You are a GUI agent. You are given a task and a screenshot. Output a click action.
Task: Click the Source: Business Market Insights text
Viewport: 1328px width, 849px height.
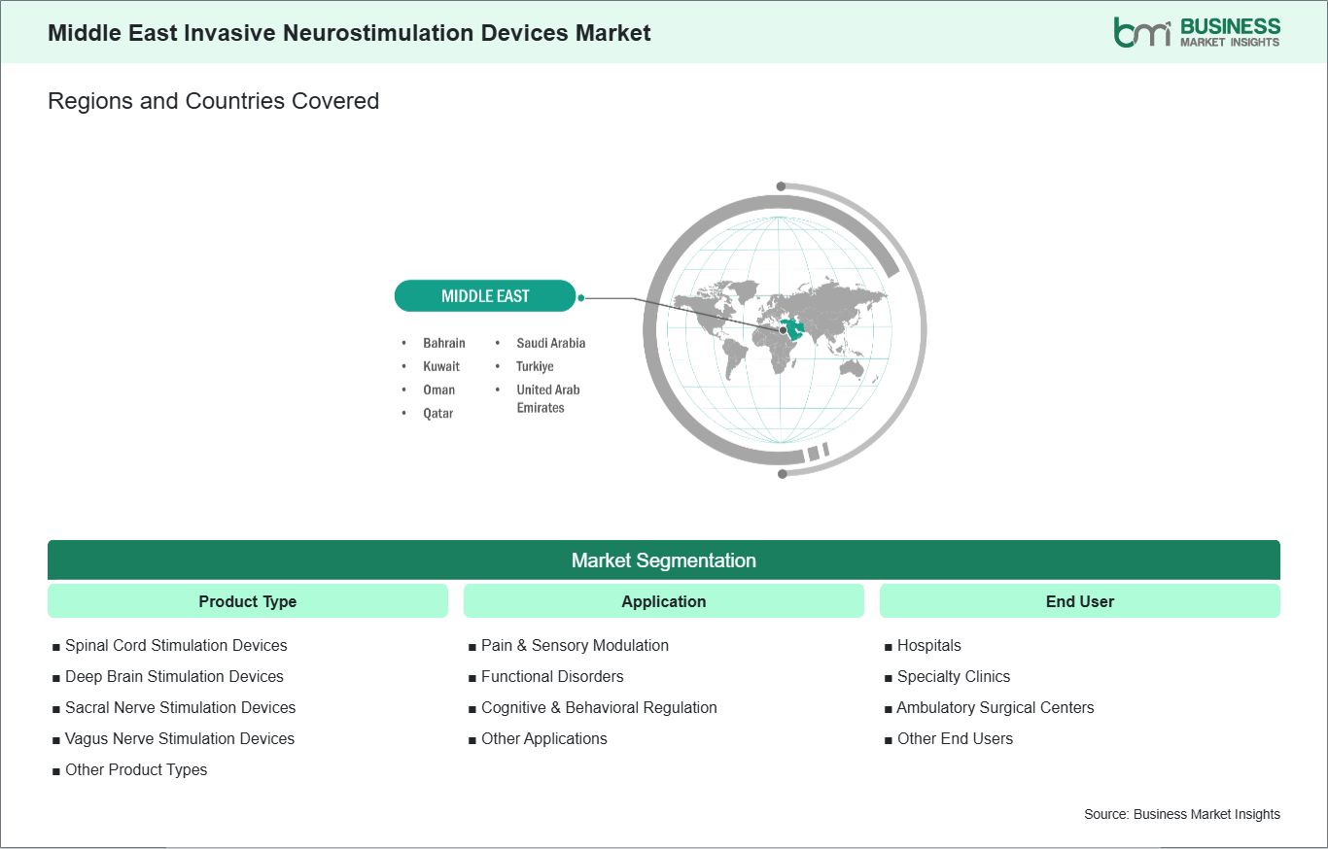(1182, 814)
